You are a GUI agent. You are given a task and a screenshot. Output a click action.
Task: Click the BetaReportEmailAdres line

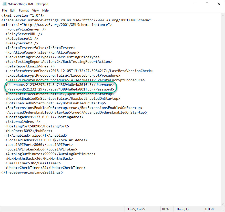click(x=30, y=66)
